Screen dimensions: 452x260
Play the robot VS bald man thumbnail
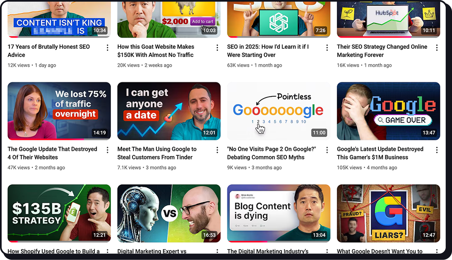click(169, 213)
